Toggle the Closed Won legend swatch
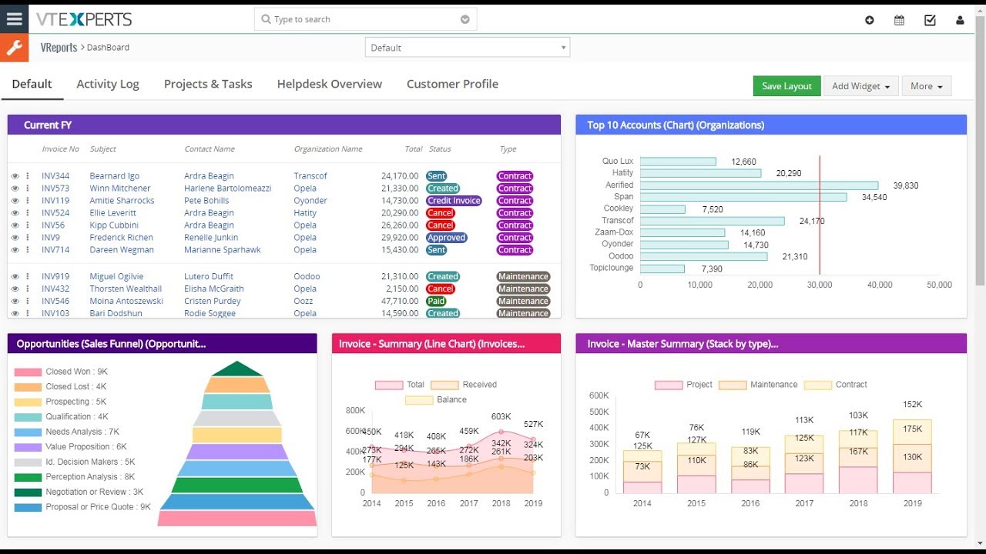986x554 pixels. tap(28, 372)
